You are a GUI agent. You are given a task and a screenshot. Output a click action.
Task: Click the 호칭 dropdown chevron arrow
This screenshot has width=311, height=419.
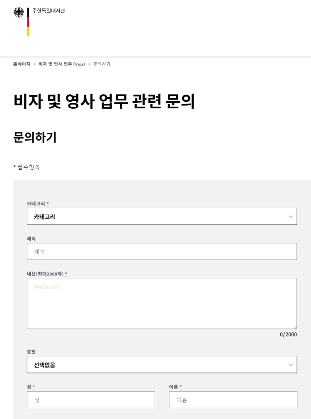(291, 365)
